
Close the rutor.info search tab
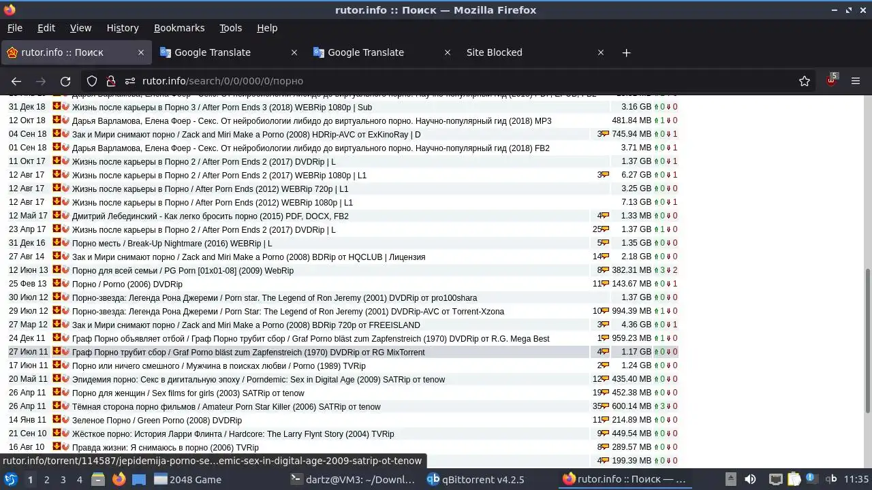coord(141,52)
